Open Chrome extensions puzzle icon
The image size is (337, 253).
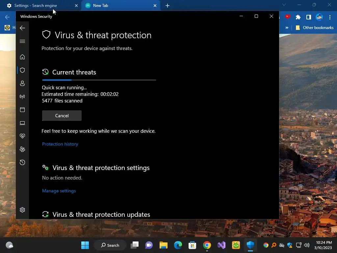tap(298, 17)
